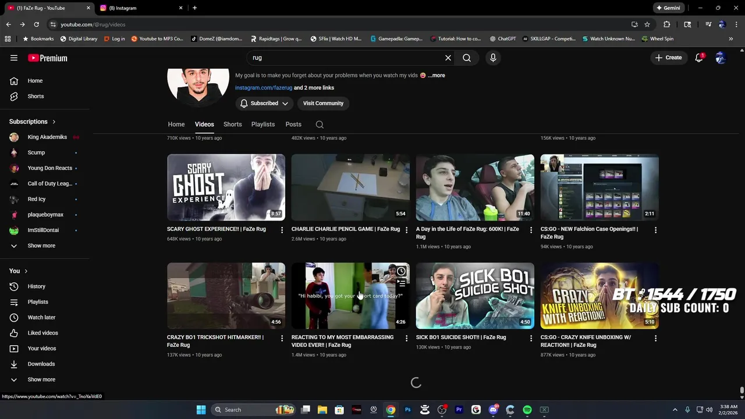The height and width of the screenshot is (419, 745).
Task: Open the instagram.com/fazerug link
Action: [x=264, y=88]
